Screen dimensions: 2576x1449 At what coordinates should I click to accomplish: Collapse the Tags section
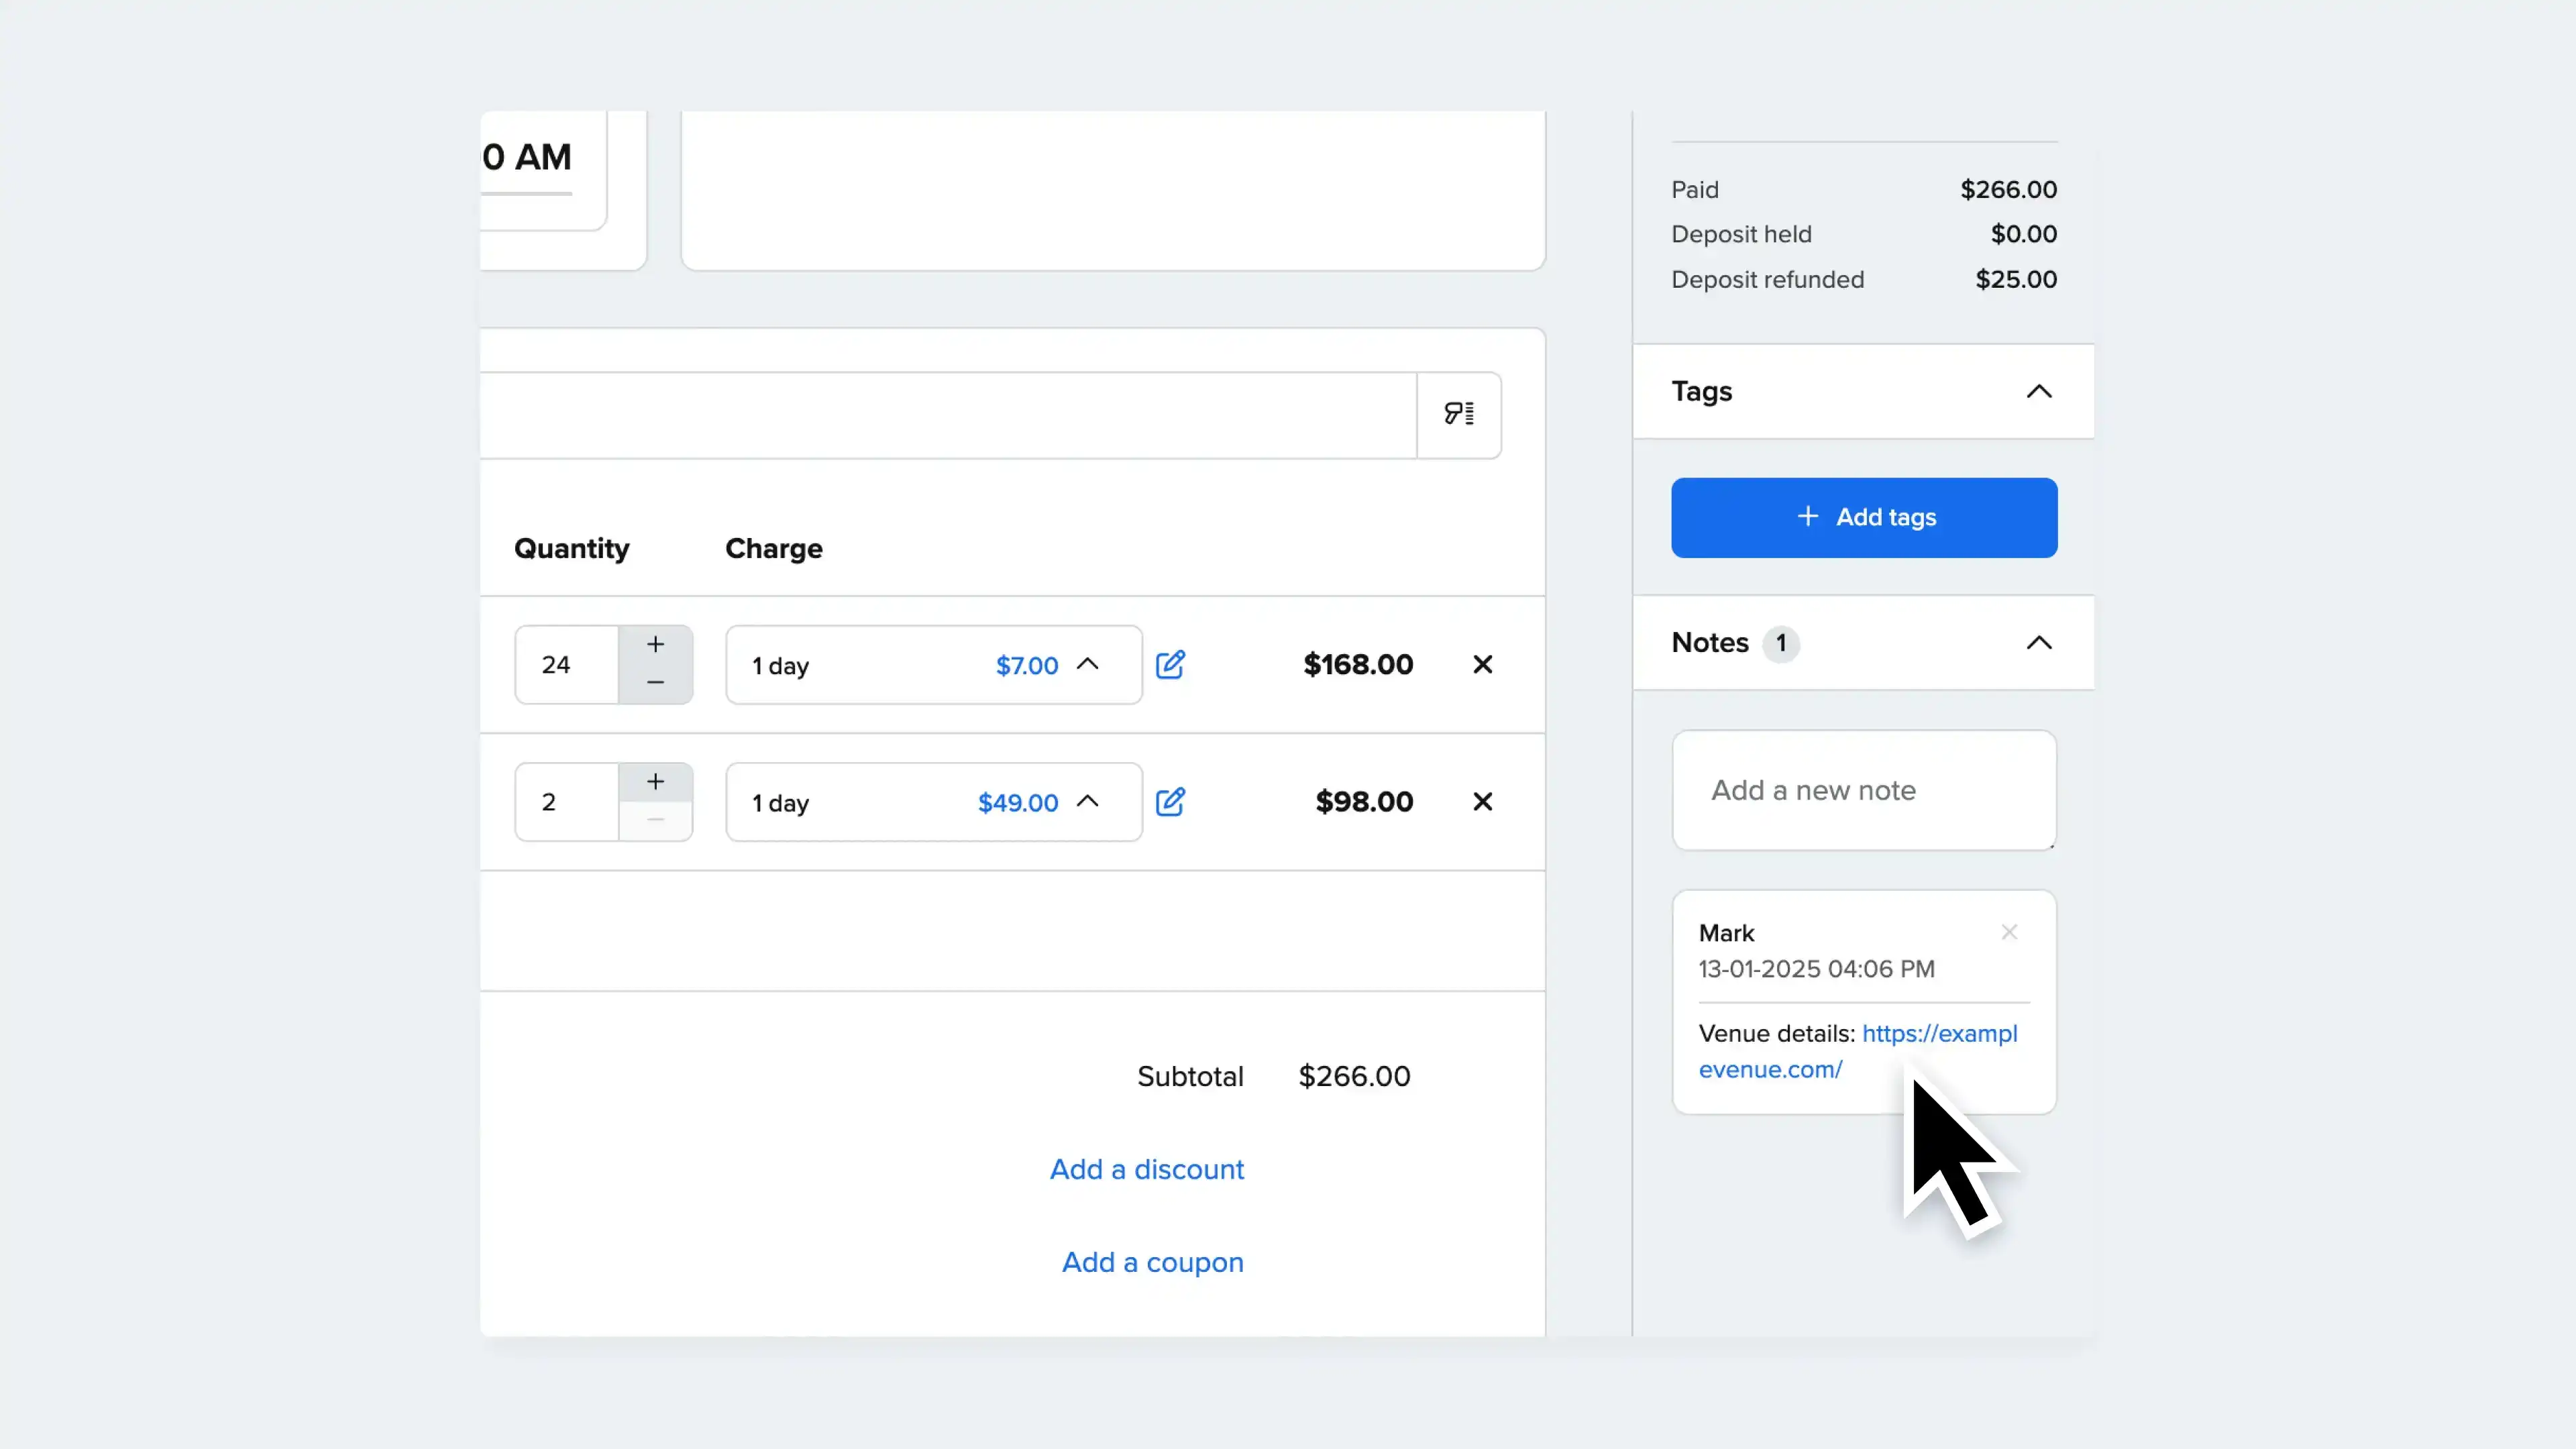pyautogui.click(x=2040, y=391)
